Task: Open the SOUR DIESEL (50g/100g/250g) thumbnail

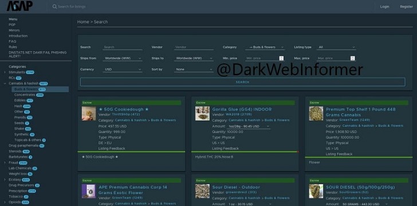Action: coord(316,191)
